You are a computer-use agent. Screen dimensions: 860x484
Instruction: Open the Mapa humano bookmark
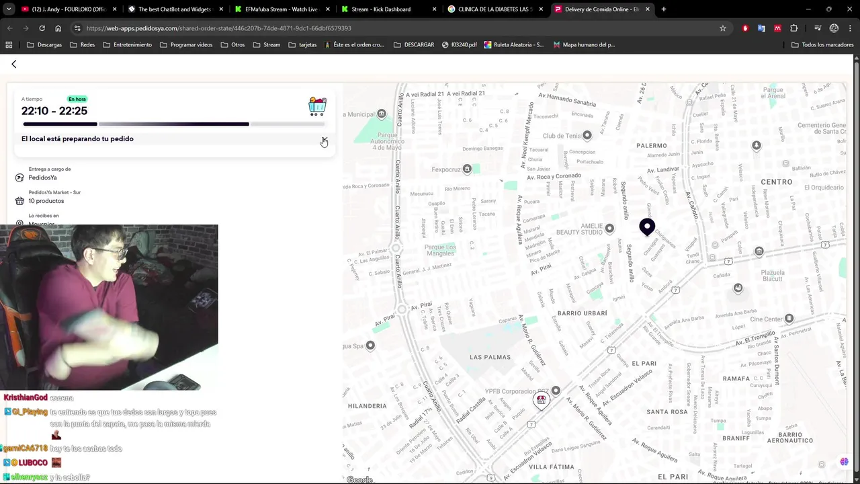coord(584,45)
